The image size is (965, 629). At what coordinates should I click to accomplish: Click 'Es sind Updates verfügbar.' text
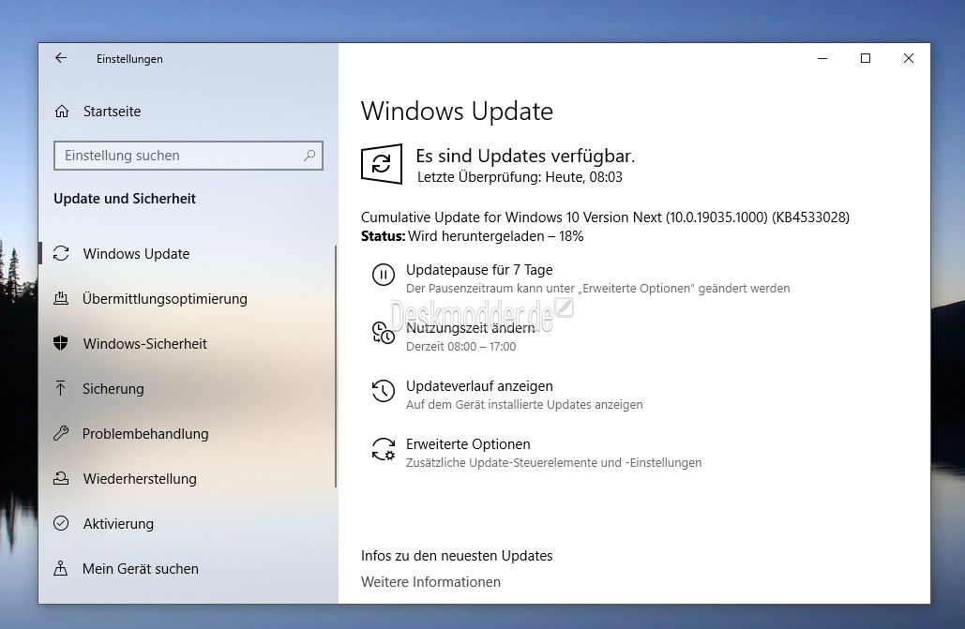525,156
